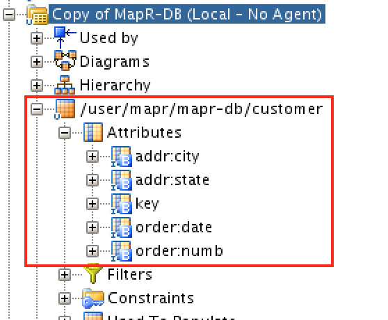The width and height of the screenshot is (388, 320).
Task: Expand the Constraints node
Action: (x=65, y=298)
